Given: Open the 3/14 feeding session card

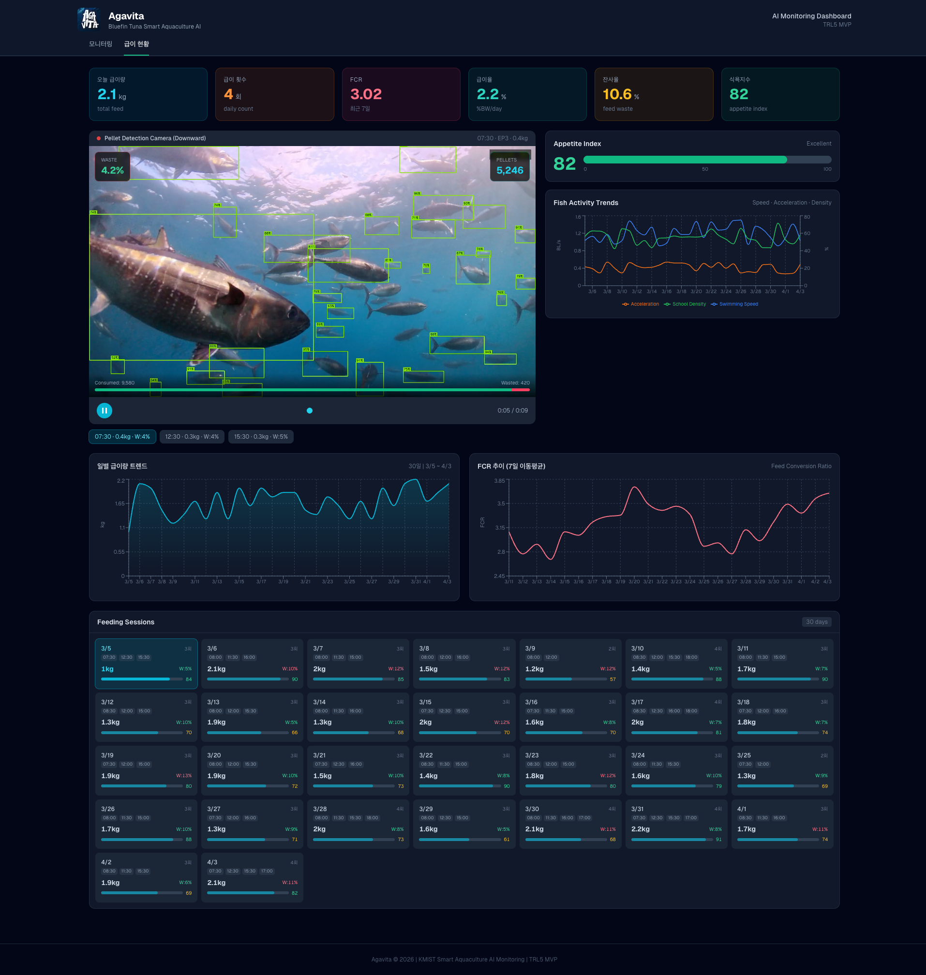Looking at the screenshot, I should coord(358,717).
